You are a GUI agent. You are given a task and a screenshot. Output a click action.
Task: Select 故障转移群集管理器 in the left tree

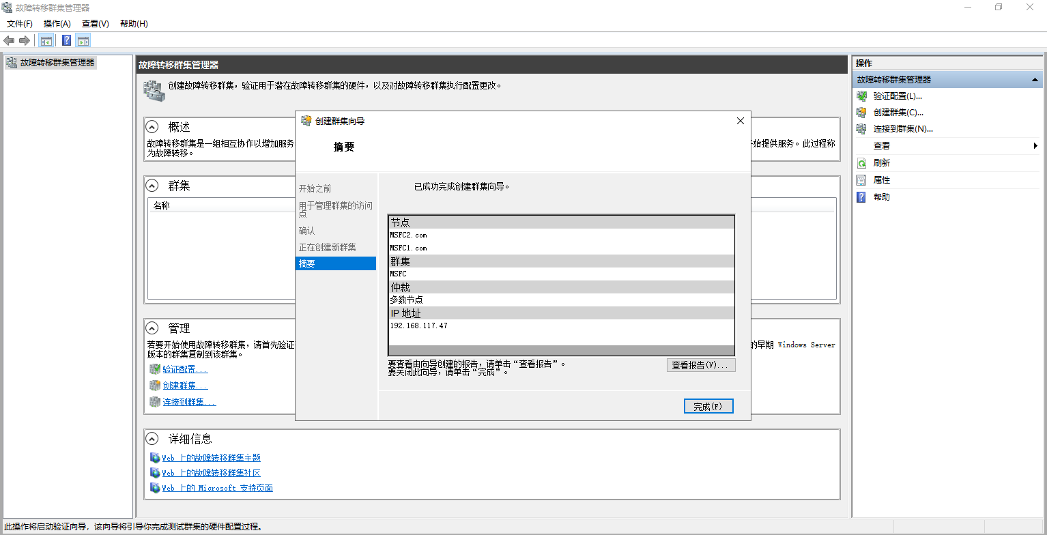pos(57,62)
